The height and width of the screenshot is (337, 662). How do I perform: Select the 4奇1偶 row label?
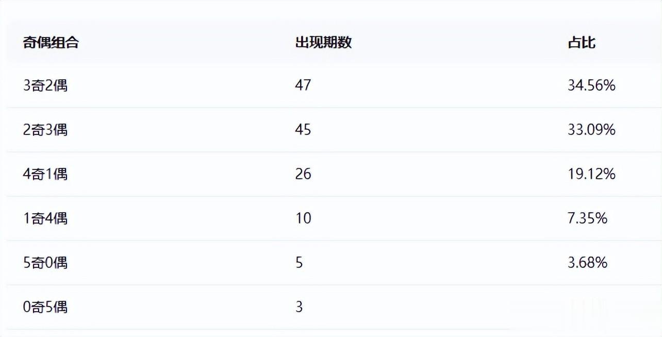(45, 174)
